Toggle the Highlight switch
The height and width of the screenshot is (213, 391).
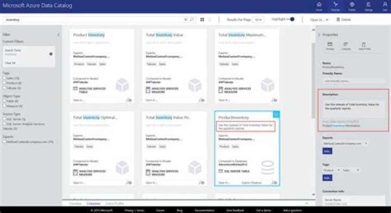pyautogui.click(x=291, y=19)
